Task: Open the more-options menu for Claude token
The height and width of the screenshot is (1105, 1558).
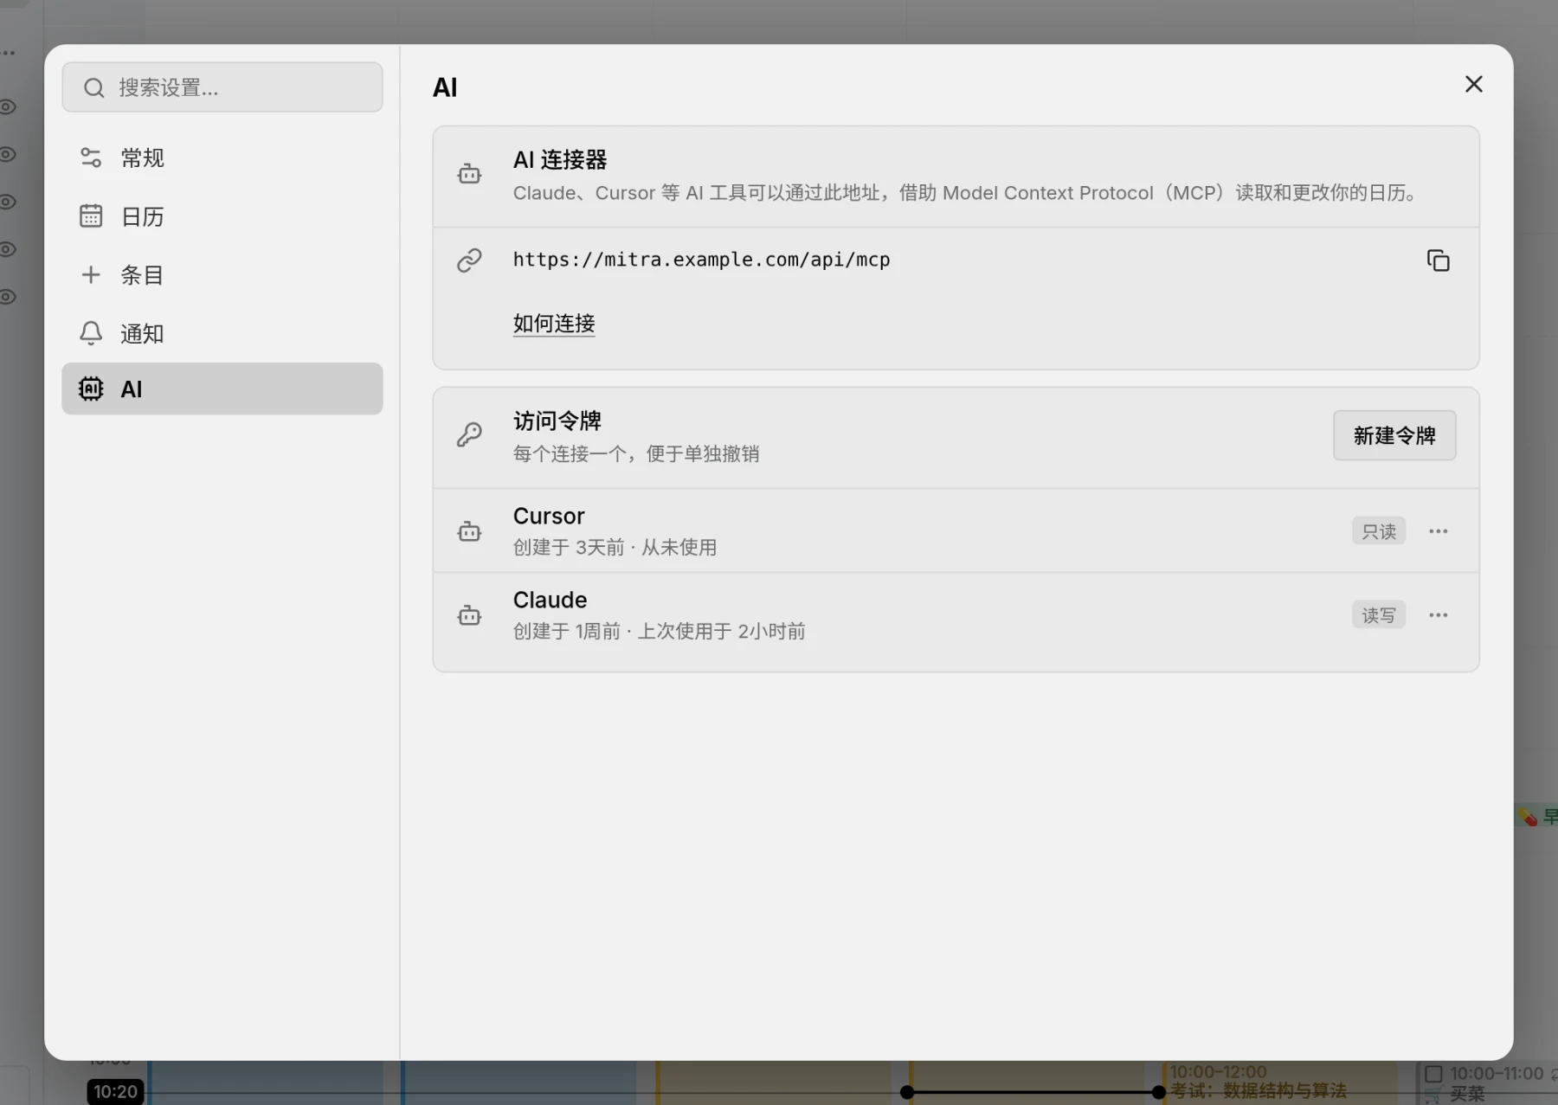Action: (x=1438, y=615)
